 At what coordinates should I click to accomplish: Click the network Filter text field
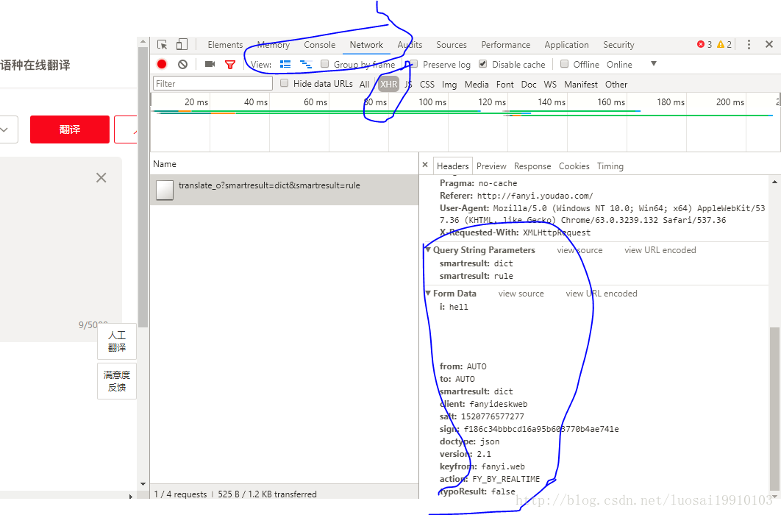point(213,84)
